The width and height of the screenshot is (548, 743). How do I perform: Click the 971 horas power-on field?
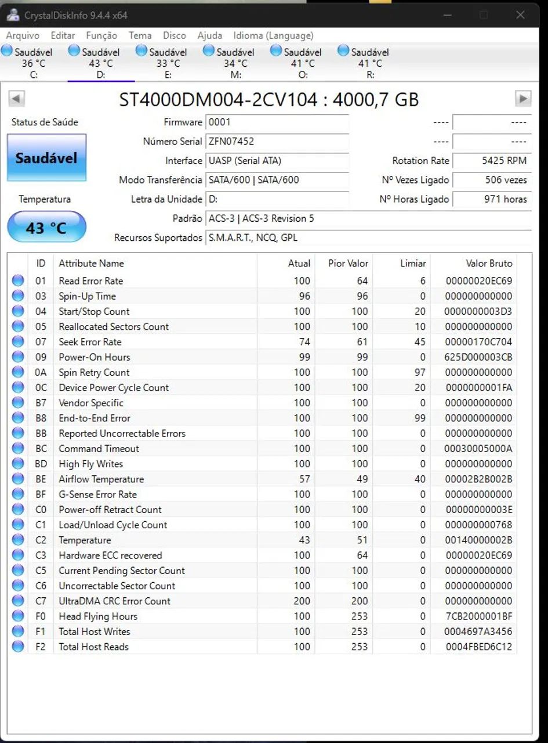pos(492,199)
